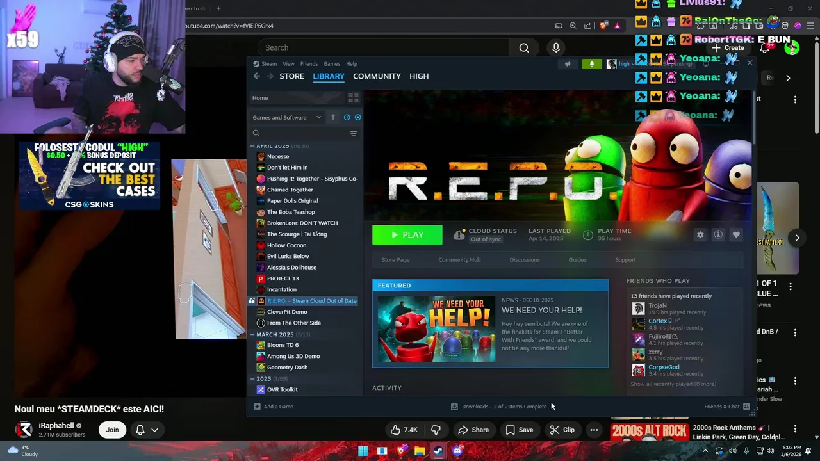
Task: Click Add a Game in Steam footer
Action: tap(274, 407)
